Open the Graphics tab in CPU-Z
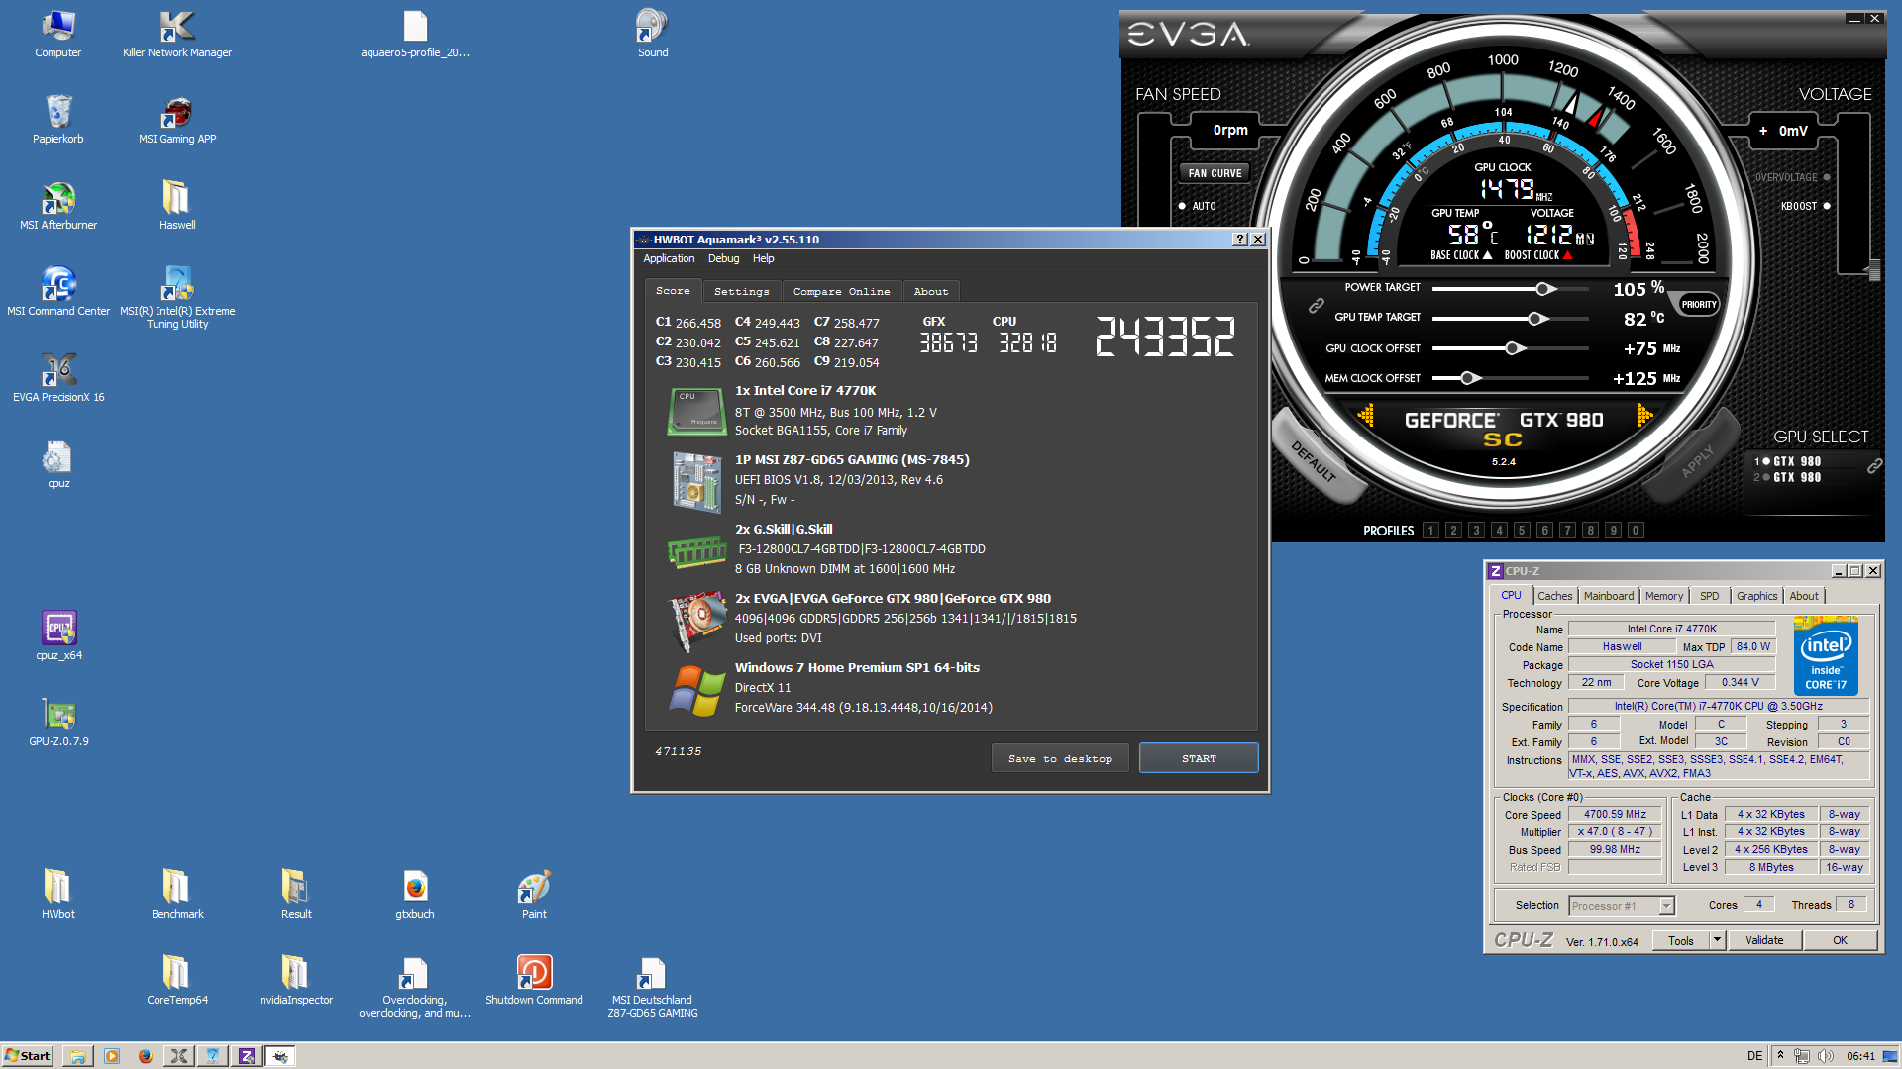 pyautogui.click(x=1756, y=596)
